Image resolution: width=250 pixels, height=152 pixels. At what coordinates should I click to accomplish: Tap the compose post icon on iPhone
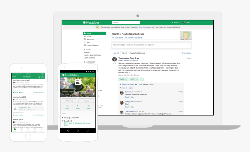42,77
